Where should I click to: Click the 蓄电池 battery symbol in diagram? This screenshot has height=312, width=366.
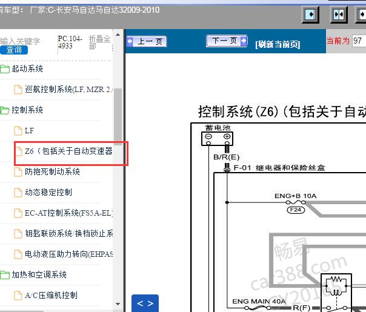tap(217, 139)
